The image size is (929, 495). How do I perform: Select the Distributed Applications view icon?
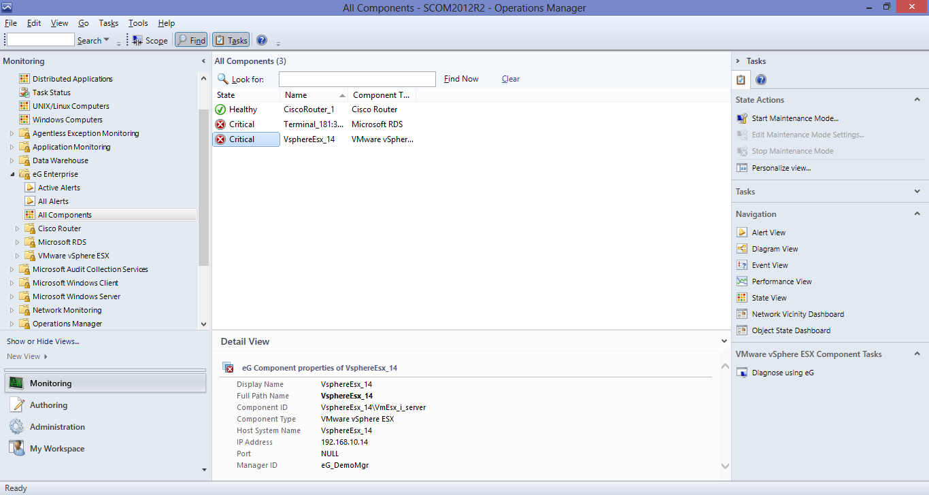click(x=24, y=79)
